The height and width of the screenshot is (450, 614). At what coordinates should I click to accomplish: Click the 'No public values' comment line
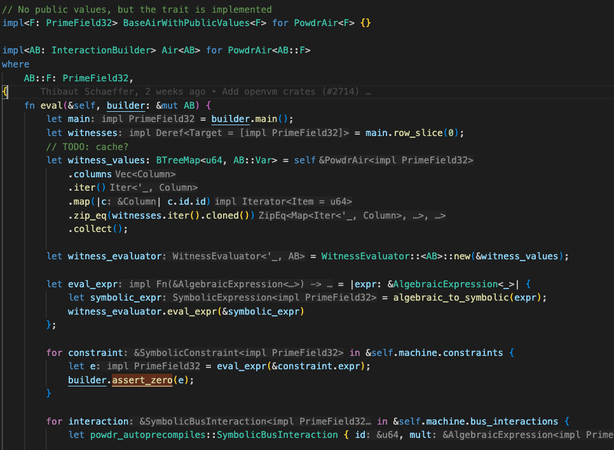(137, 10)
